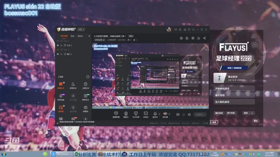
Task: Open the mode selector pill beside the 直播伴侣 logo
Action: coord(81,29)
